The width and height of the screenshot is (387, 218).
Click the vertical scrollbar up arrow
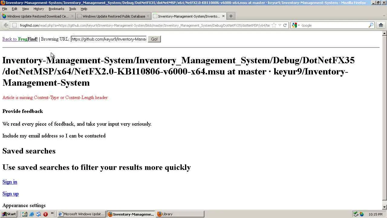coord(385,33)
